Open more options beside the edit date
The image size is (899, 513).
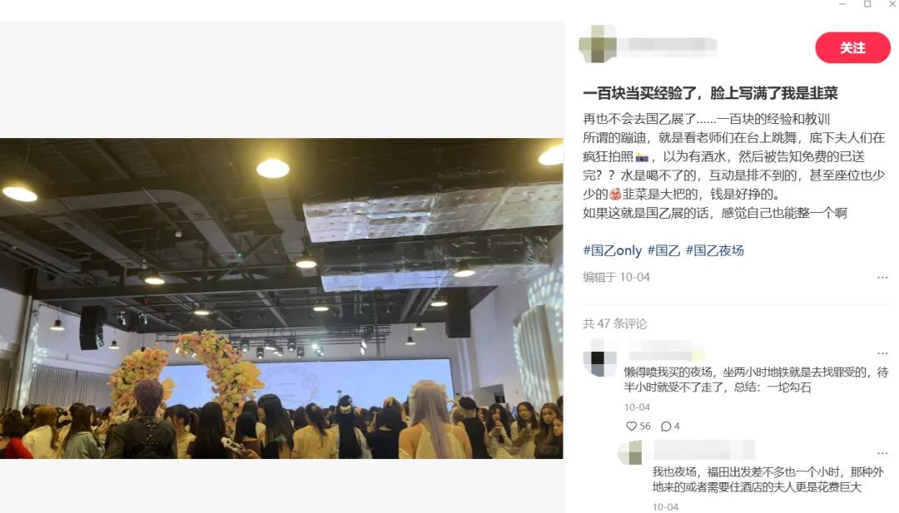pos(882,278)
